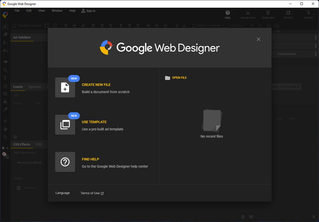
Task: Click the Help icon in top toolbar
Action: [228, 13]
